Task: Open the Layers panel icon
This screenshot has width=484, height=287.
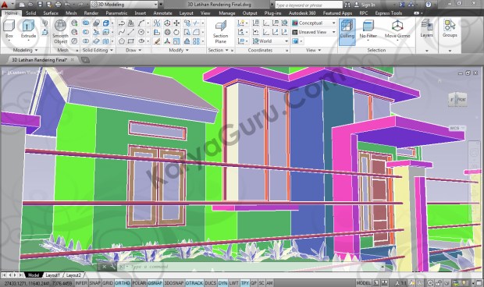Action: pyautogui.click(x=426, y=28)
